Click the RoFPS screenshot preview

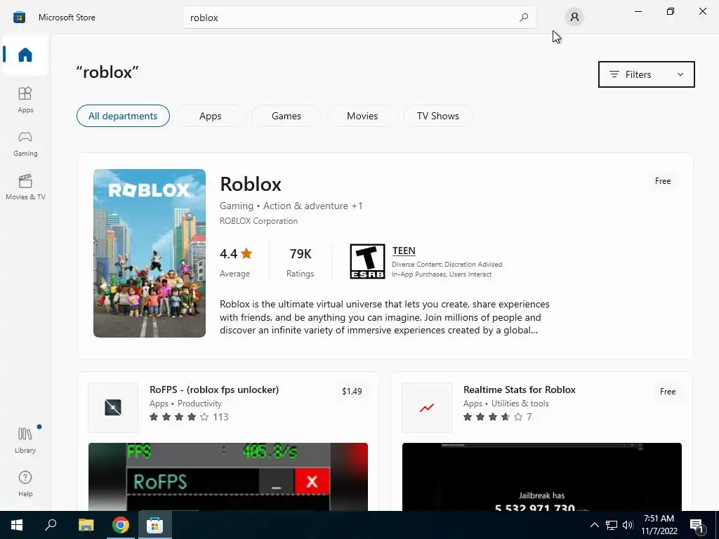(x=228, y=477)
